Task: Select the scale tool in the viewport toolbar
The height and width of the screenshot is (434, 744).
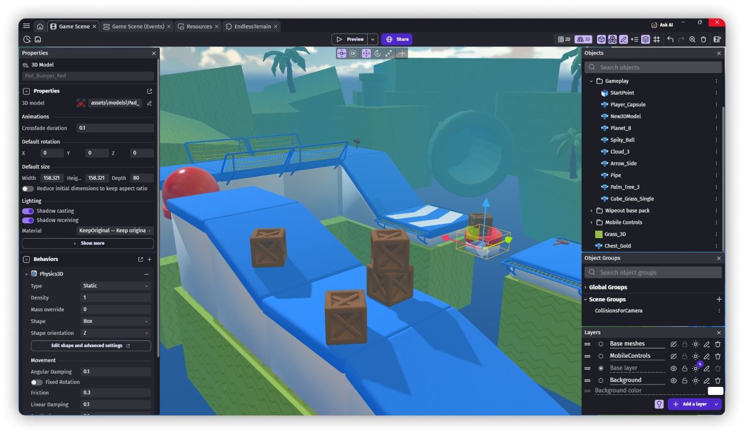Action: click(x=389, y=54)
